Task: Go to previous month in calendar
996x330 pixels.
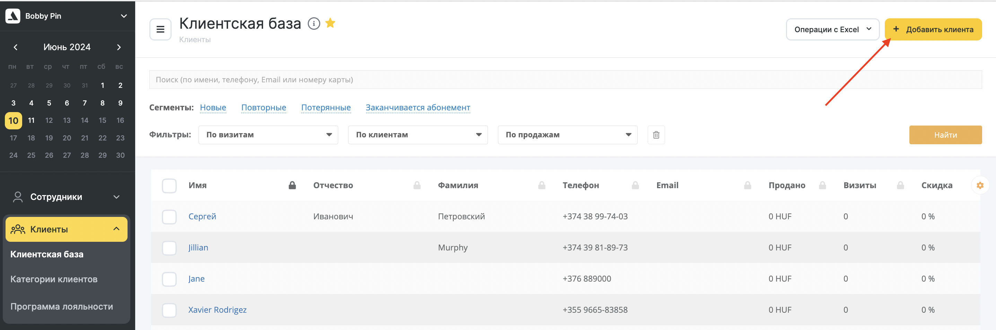Action: click(x=16, y=47)
